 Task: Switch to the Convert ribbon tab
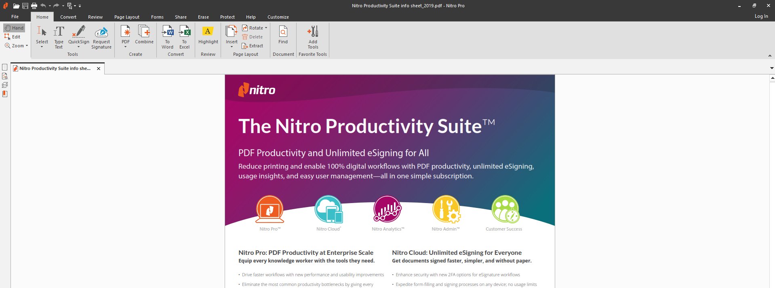tap(68, 17)
